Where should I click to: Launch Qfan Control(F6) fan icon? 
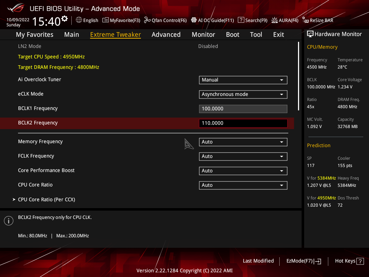[x=147, y=20]
